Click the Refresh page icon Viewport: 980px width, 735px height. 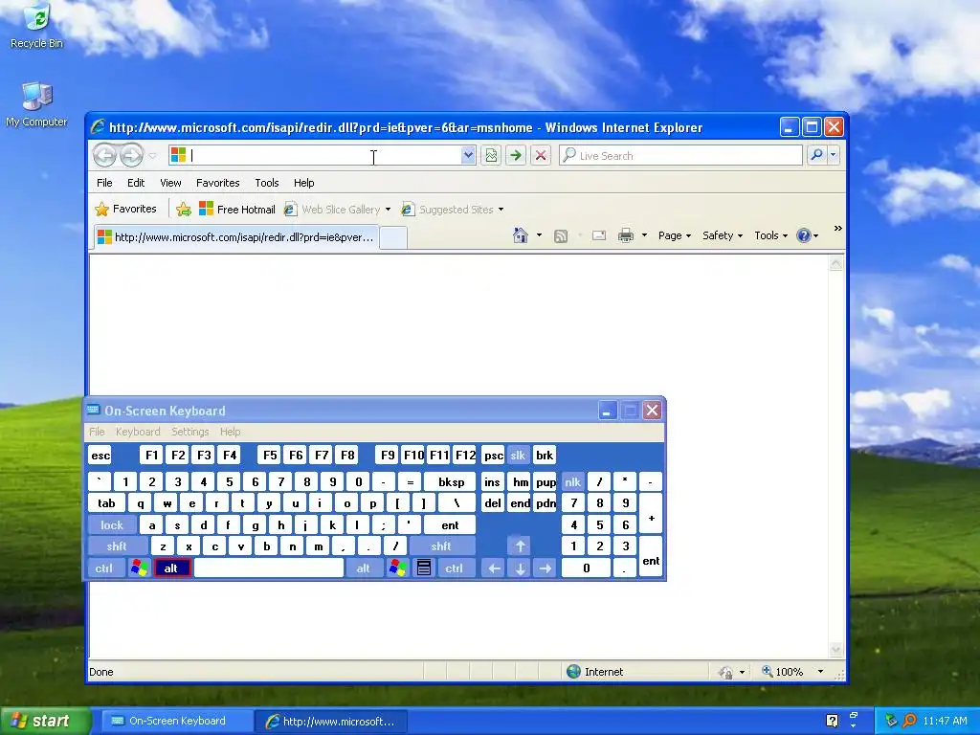(x=491, y=156)
